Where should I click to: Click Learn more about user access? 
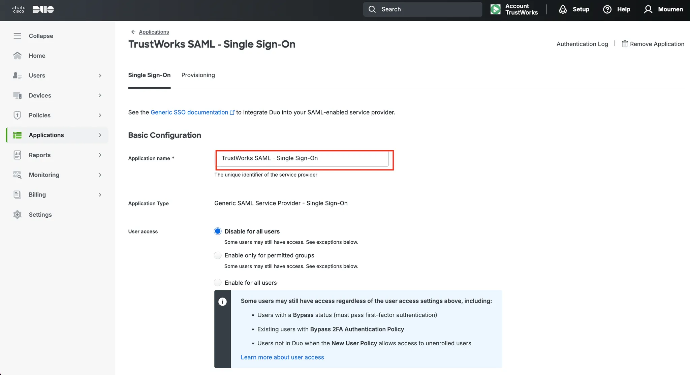(282, 357)
